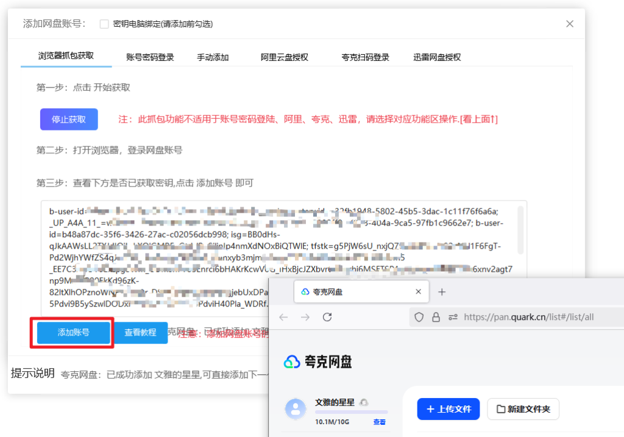Click the site security padlock icon

(436, 317)
